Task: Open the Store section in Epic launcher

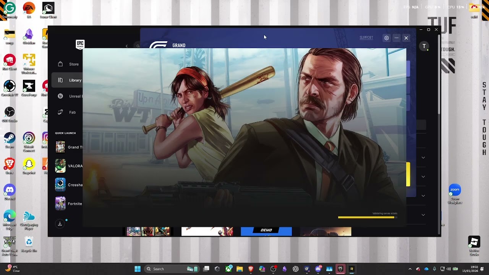Action: pyautogui.click(x=69, y=64)
